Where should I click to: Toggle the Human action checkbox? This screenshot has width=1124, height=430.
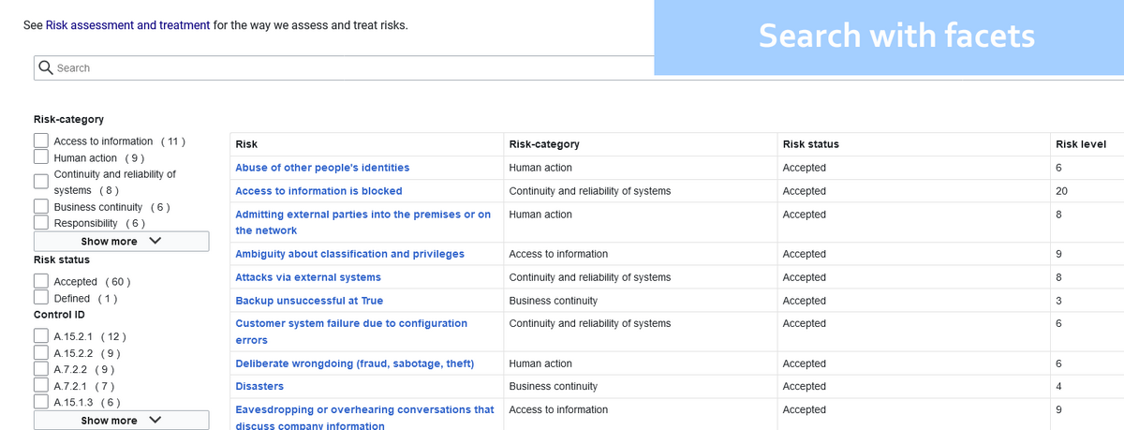tap(41, 158)
